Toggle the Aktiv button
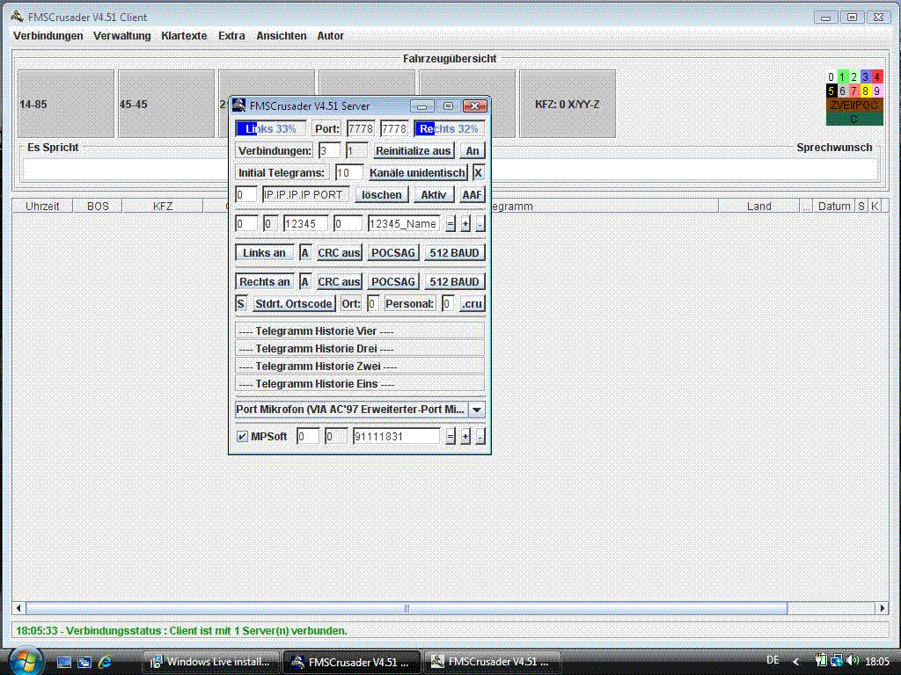 click(433, 194)
